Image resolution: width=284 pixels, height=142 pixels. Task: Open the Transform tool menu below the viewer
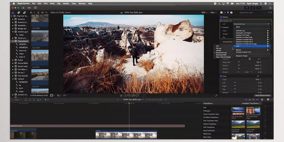click(52, 95)
